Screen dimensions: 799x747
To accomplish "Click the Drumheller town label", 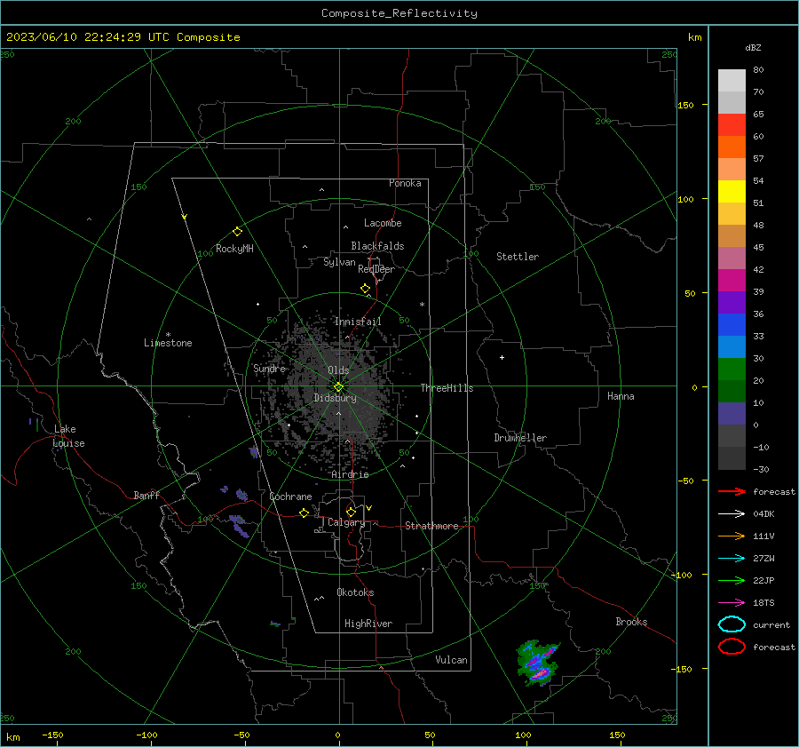I will 520,438.
